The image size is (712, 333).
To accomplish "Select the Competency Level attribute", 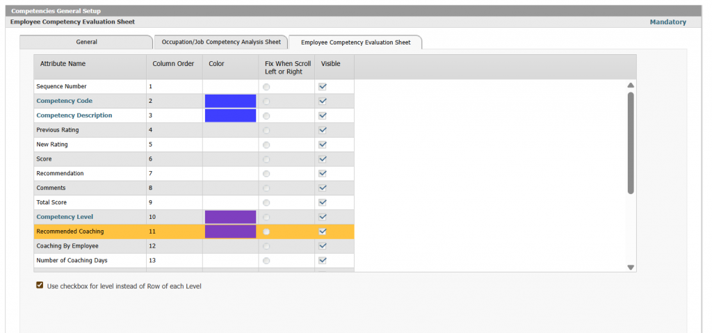I will [65, 217].
